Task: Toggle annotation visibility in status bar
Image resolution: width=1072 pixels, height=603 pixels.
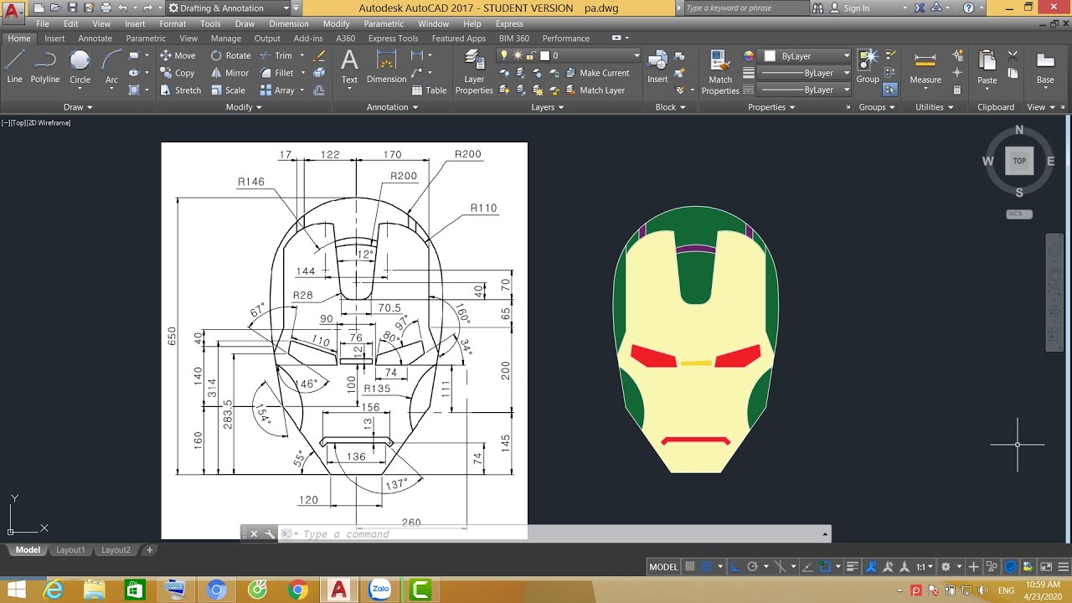Action: [871, 567]
